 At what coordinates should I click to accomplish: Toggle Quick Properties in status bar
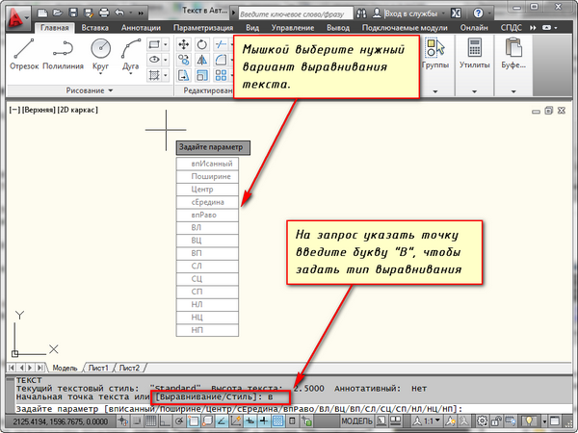tap(292, 420)
